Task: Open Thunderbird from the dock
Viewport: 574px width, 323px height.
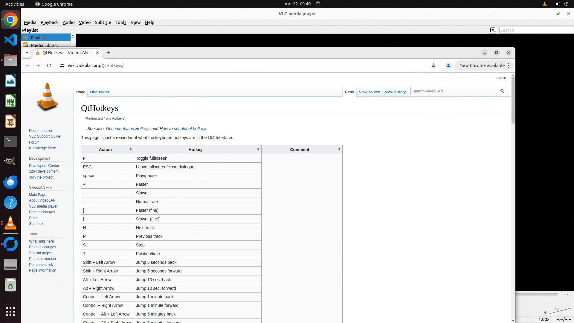Action: [x=10, y=182]
